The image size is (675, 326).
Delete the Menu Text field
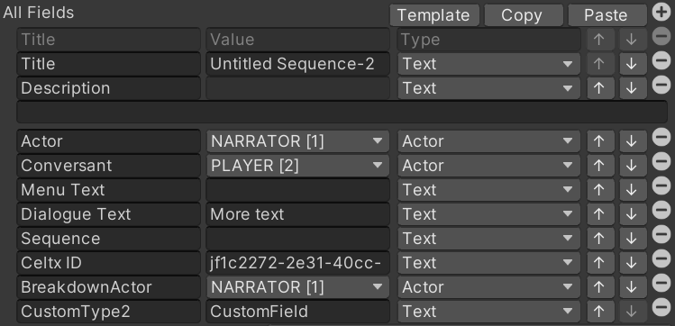click(661, 186)
